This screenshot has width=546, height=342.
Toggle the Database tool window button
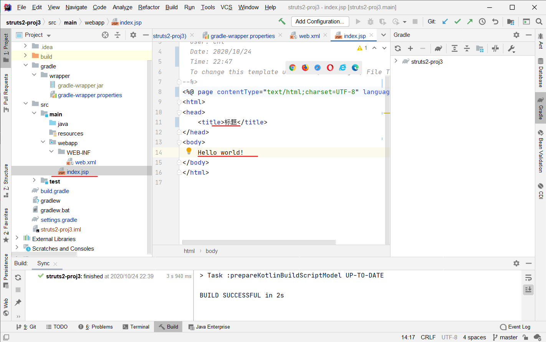point(541,73)
